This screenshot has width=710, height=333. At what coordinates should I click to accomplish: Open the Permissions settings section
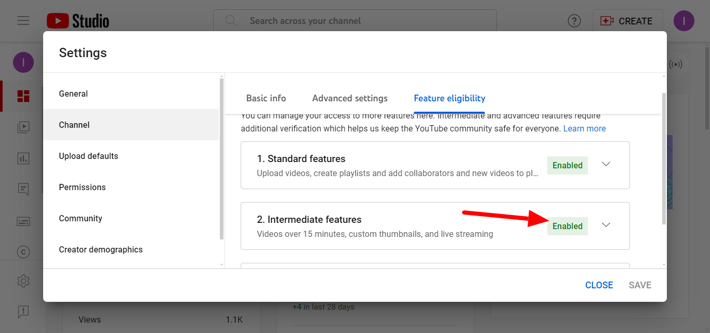(82, 187)
